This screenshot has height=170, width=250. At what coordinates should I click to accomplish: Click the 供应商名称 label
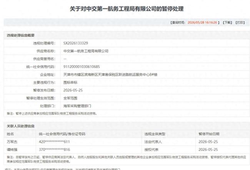(x=46, y=51)
